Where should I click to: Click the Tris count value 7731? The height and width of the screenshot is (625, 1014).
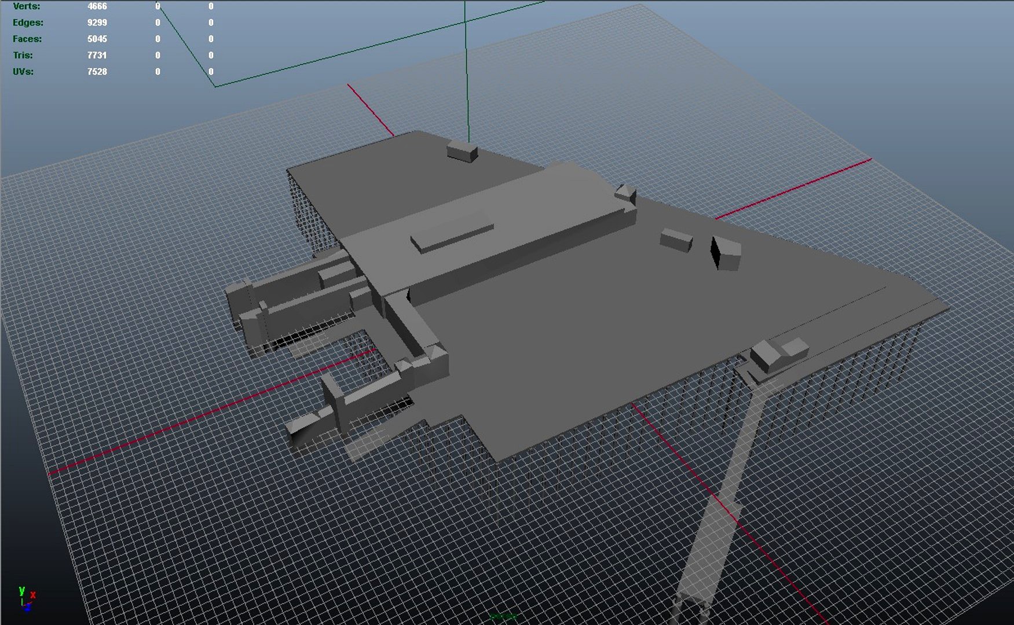point(97,55)
